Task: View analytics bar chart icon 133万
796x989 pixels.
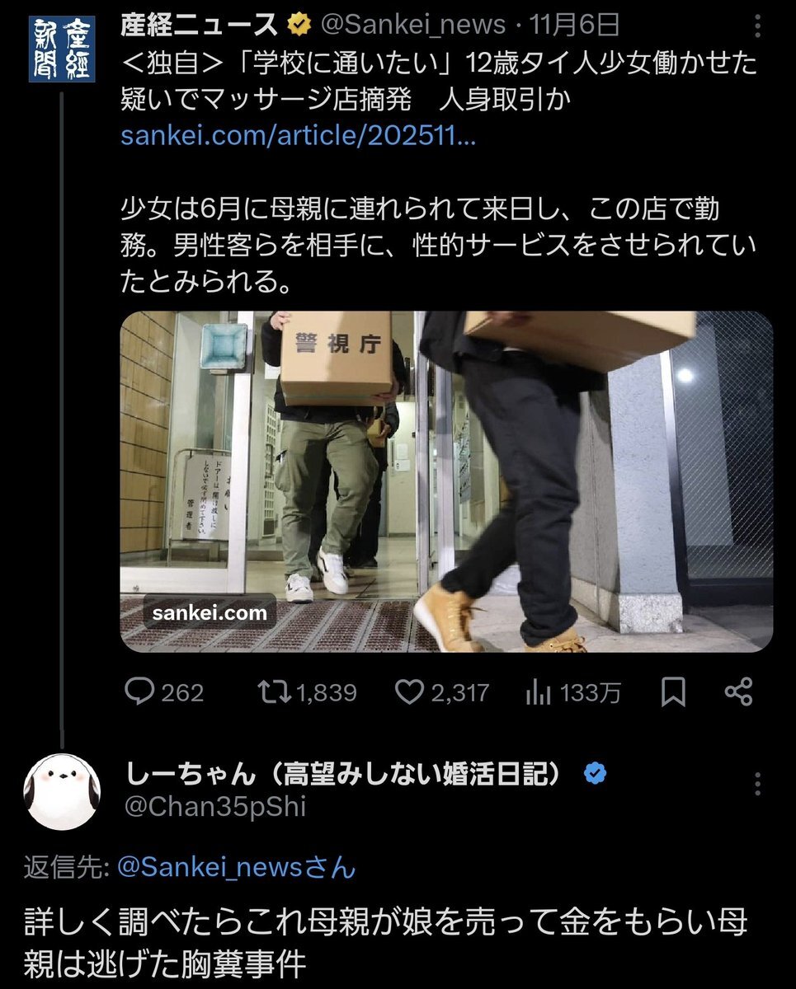Action: (x=539, y=693)
